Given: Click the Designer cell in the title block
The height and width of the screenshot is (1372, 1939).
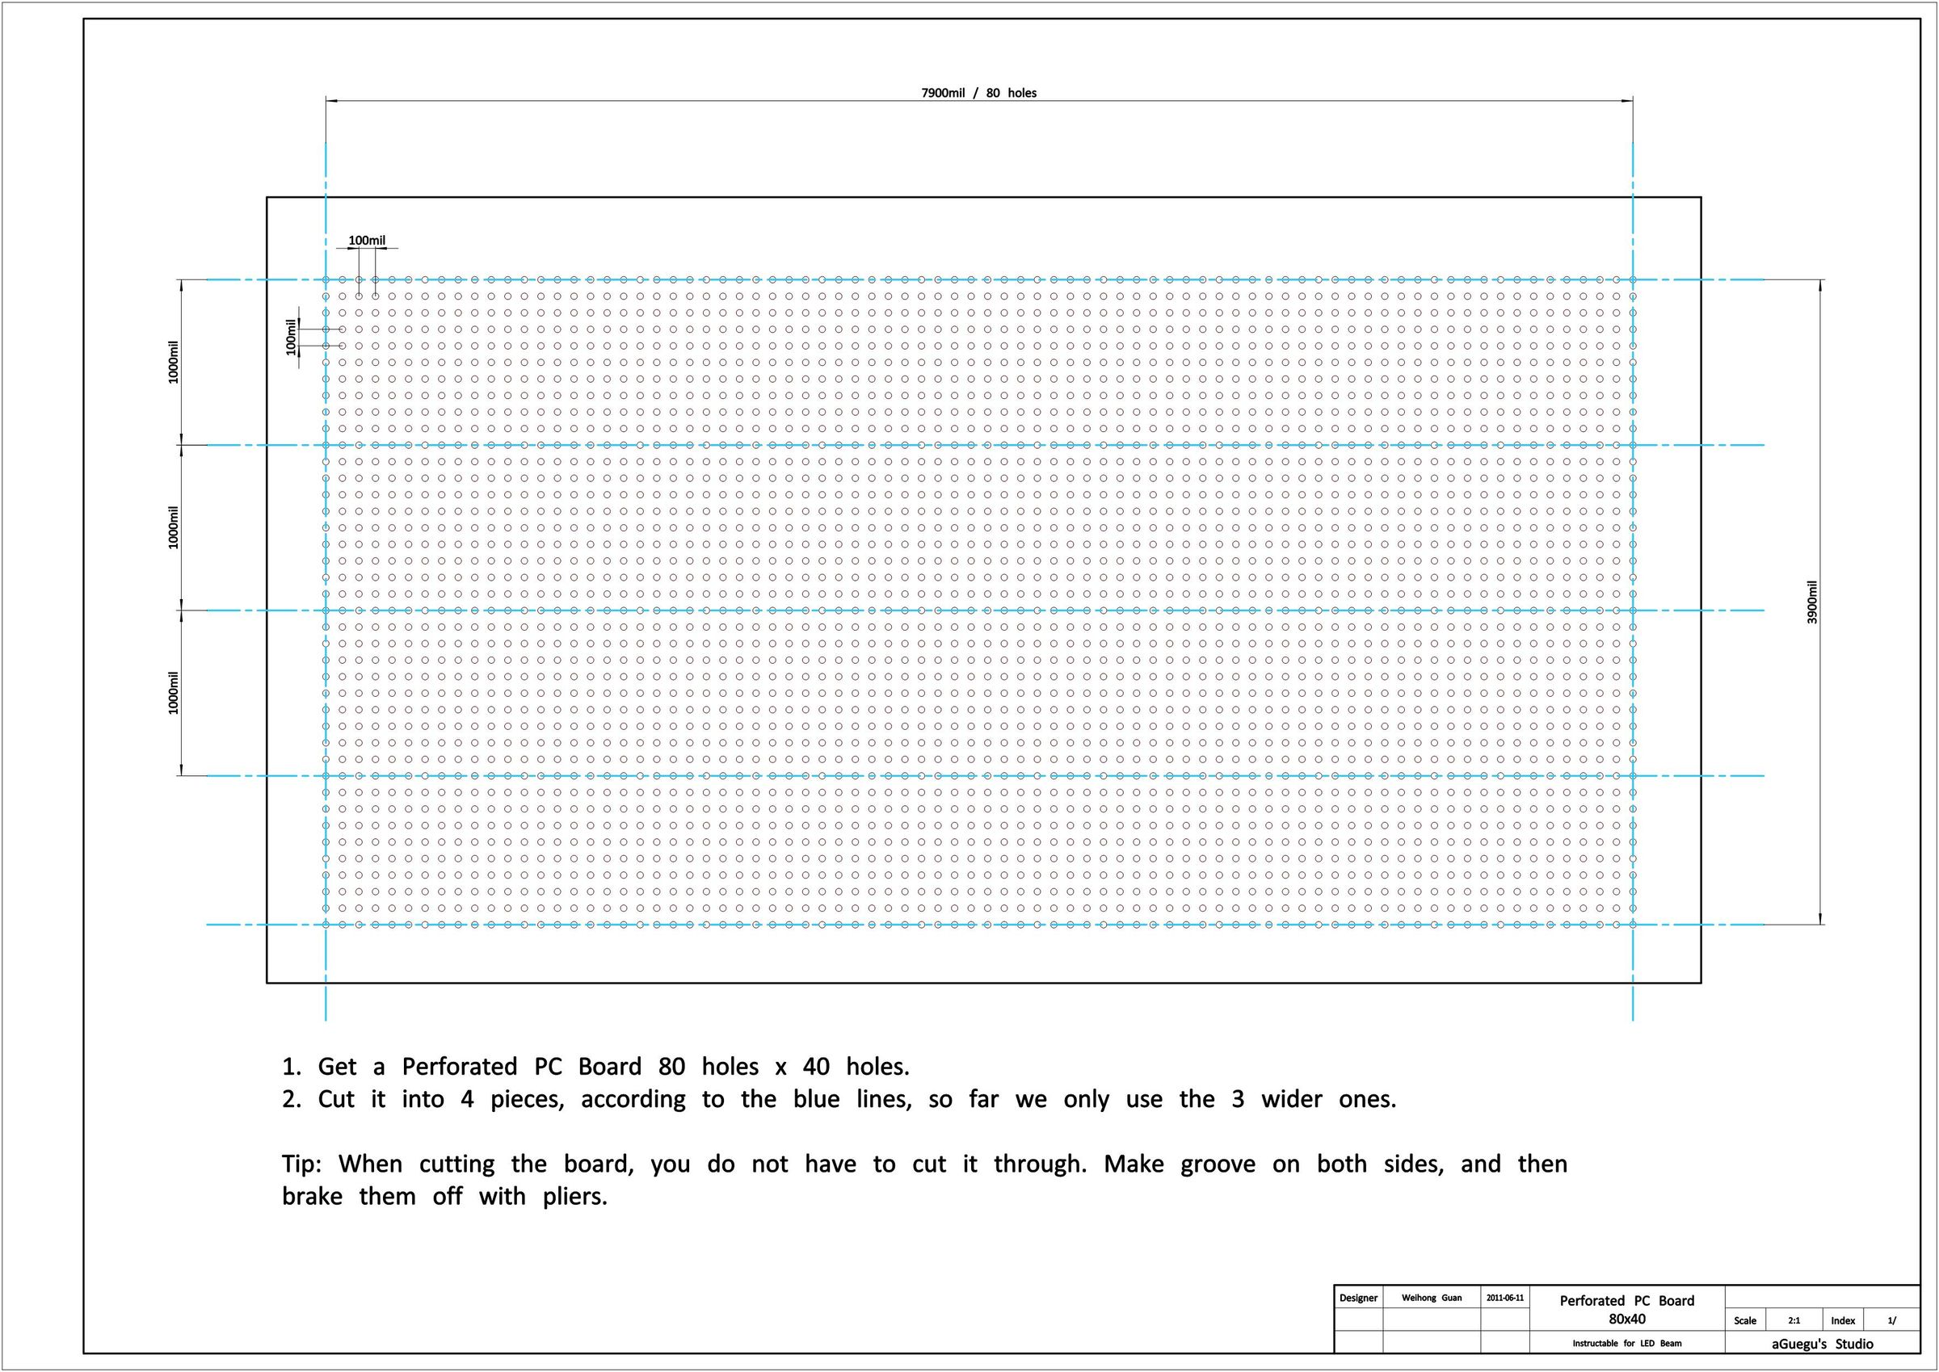Looking at the screenshot, I should coord(1358,1298).
